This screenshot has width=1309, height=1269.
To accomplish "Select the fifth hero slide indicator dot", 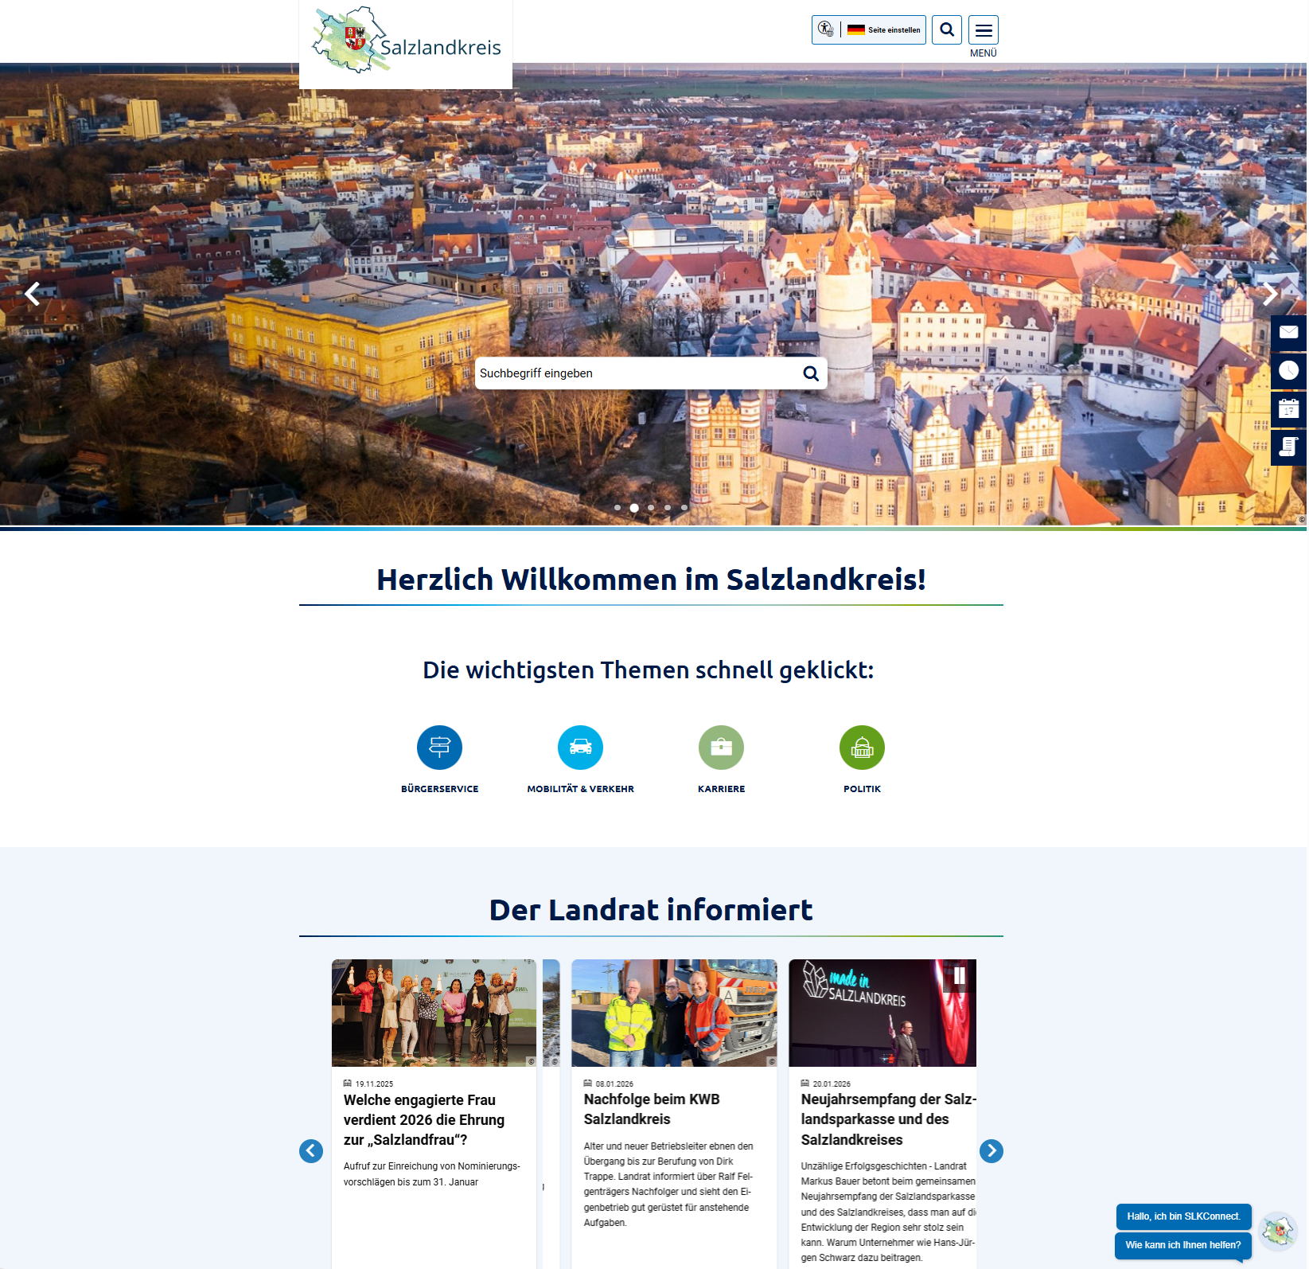I will [684, 507].
